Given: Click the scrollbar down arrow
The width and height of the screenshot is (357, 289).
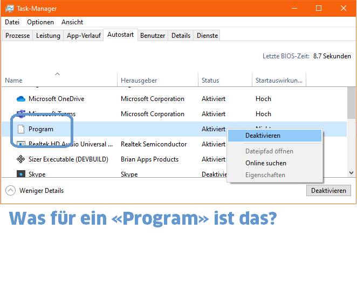Looking at the screenshot, I should [352, 173].
